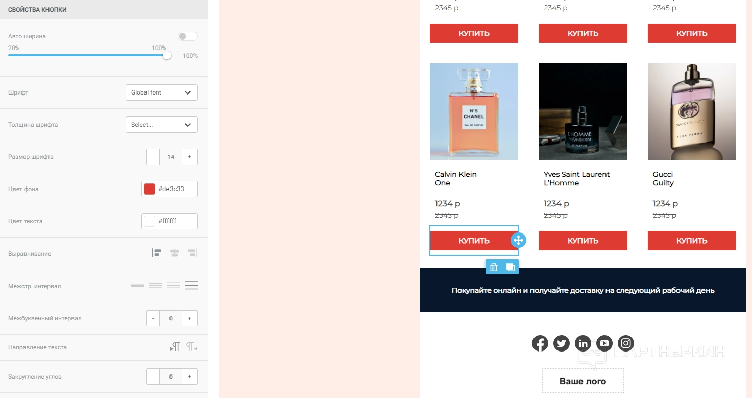The height and width of the screenshot is (398, 752).
Task: Decrease the Закругление углов value
Action: 153,377
